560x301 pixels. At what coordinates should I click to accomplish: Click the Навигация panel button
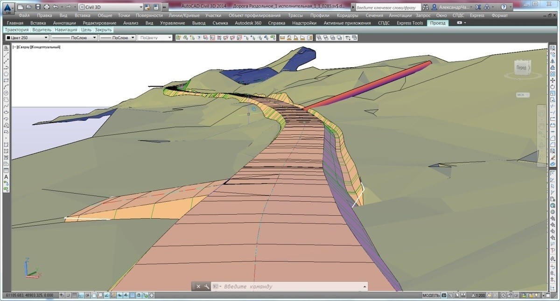(x=66, y=29)
